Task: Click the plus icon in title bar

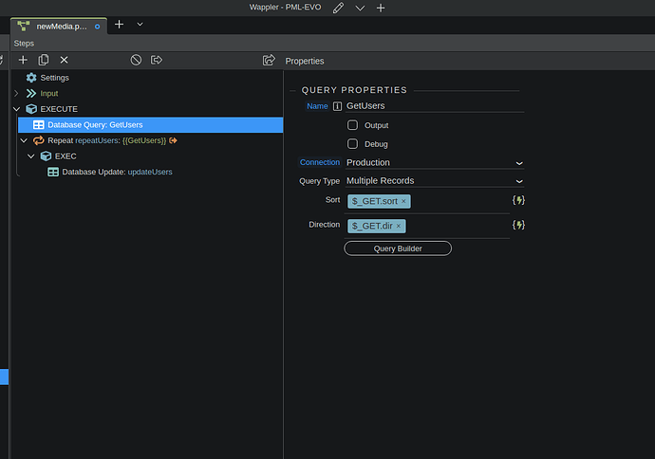Action: pos(381,8)
